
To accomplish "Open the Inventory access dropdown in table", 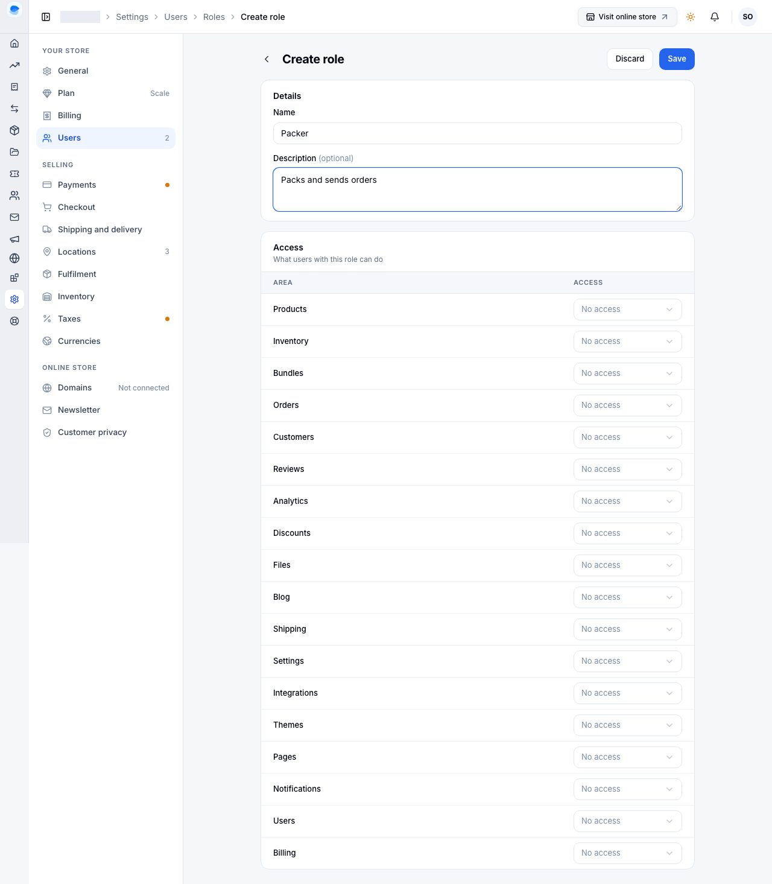I will coord(627,342).
